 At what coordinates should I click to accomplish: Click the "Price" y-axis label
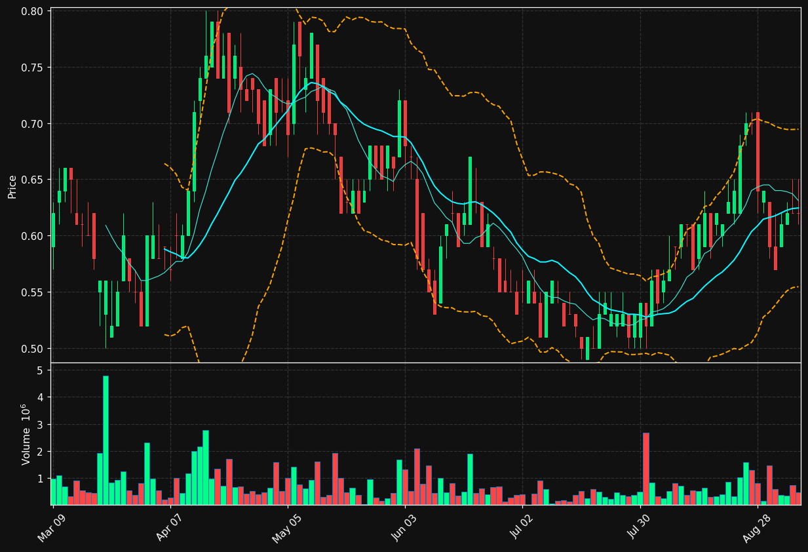pyautogui.click(x=12, y=187)
